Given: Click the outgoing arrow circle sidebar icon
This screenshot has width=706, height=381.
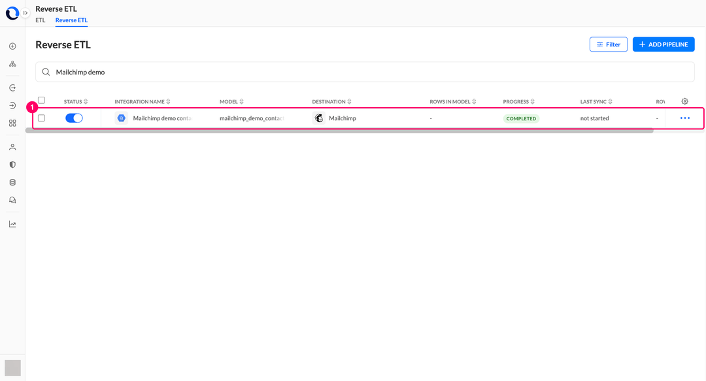Looking at the screenshot, I should pyautogui.click(x=12, y=88).
